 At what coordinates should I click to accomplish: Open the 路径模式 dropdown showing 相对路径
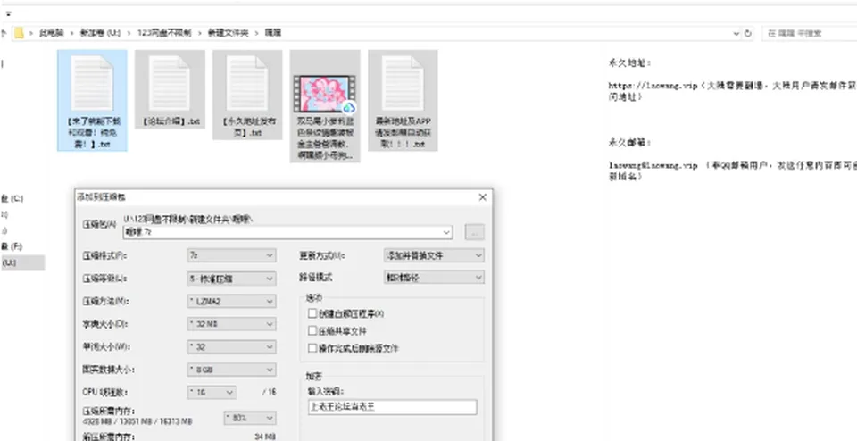point(434,278)
